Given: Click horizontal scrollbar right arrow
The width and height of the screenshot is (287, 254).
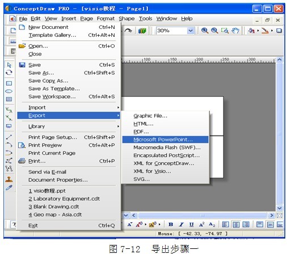Looking at the screenshot, I should [272, 215].
